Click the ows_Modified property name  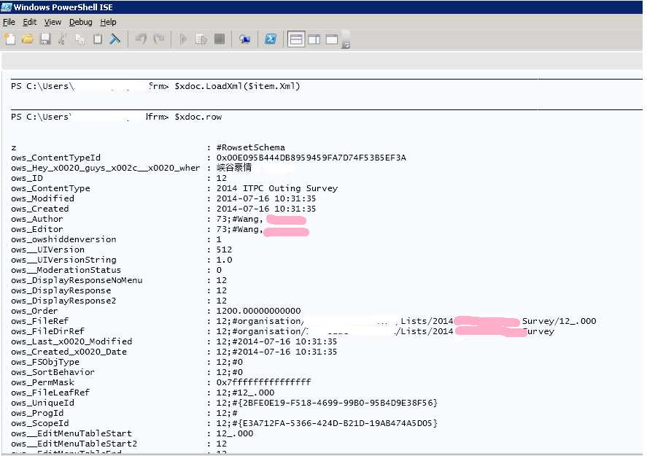point(42,198)
